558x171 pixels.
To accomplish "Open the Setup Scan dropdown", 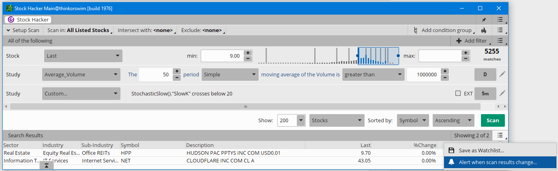I will 23,30.
